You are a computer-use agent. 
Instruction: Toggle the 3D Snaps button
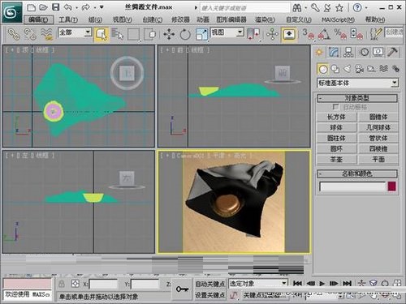(309, 34)
